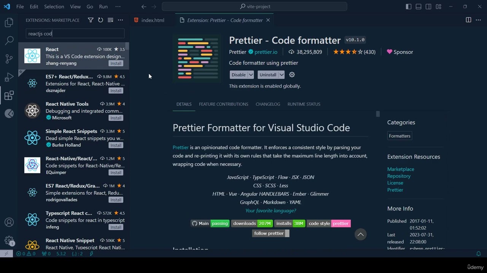487x273 pixels.
Task: Install Simple React Snippets extension
Action: [116, 145]
